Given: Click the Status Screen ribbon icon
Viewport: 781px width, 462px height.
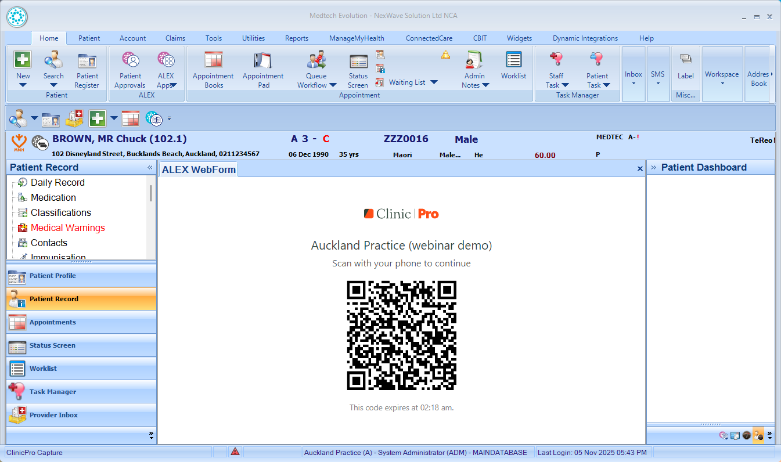Looking at the screenshot, I should [x=358, y=70].
